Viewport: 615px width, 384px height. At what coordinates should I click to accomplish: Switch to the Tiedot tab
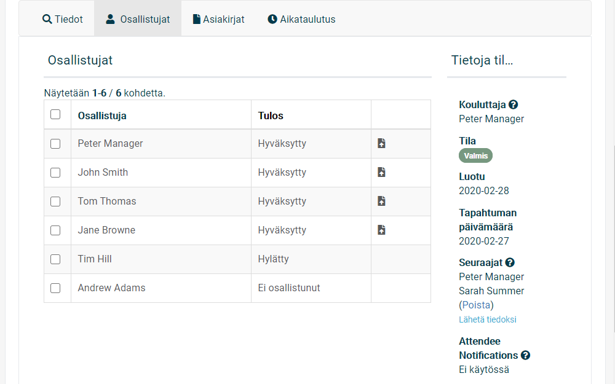(63, 19)
